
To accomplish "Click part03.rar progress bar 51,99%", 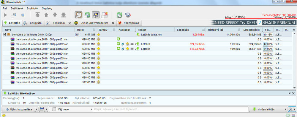I will (x=268, y=49).
